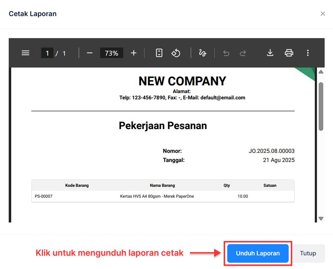Activate the draw annotation tool
The image size is (333, 269).
(x=202, y=53)
